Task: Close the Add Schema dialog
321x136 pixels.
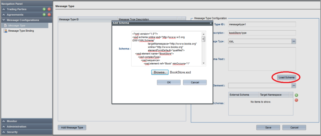Action: tap(211, 23)
